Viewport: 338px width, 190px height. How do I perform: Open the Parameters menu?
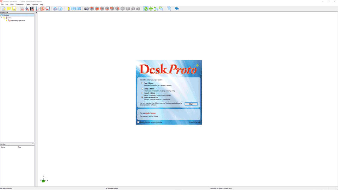point(19,5)
